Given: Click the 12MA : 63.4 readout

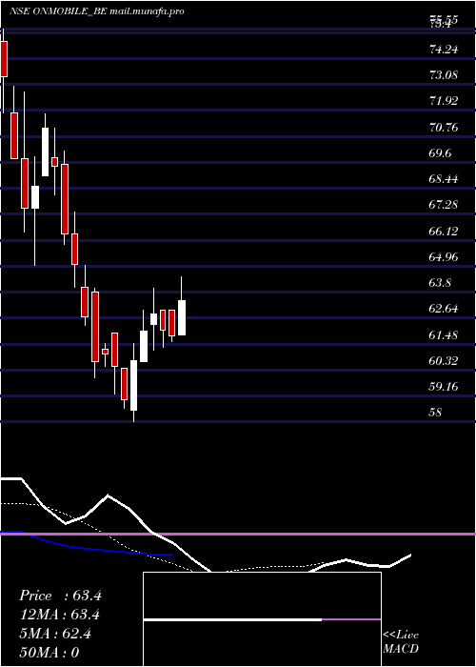Looking at the screenshot, I should coord(60,615).
